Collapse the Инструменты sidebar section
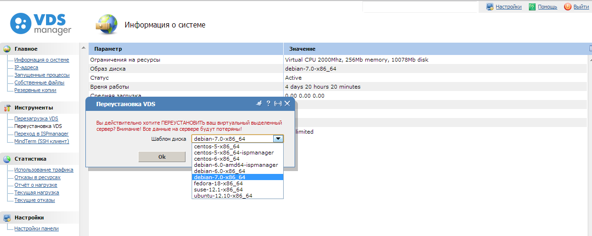Image resolution: width=592 pixels, height=236 pixels. click(x=34, y=108)
